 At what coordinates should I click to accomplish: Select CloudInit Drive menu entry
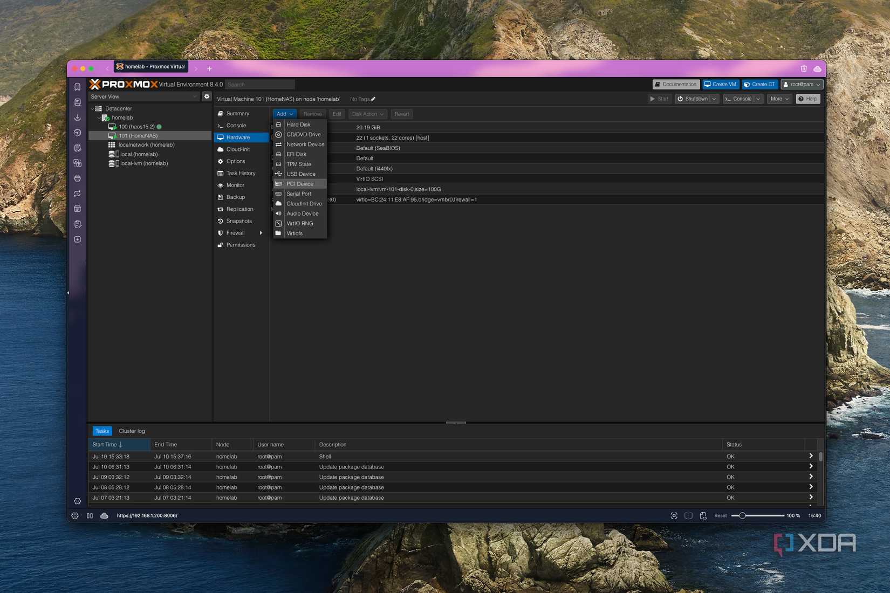[x=300, y=204]
